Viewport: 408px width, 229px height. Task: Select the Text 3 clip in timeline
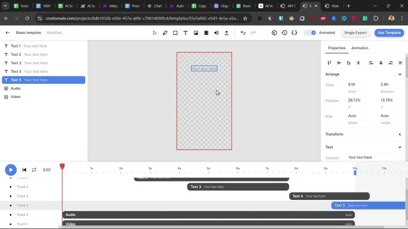coord(238,187)
